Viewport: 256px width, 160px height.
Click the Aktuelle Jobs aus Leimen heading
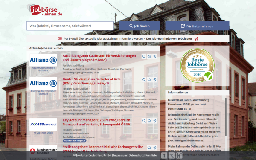coord(46,48)
